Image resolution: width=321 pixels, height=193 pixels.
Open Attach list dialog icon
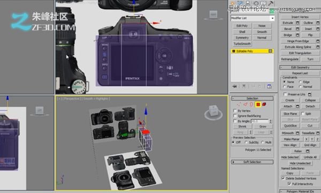tap(297, 106)
